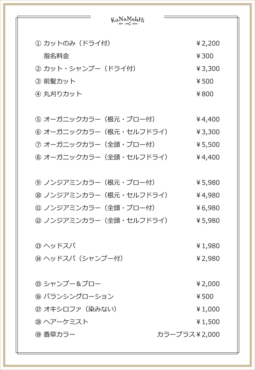Click ノンジアミンカラー（根元・セルフドライ） entry

pos(106,195)
